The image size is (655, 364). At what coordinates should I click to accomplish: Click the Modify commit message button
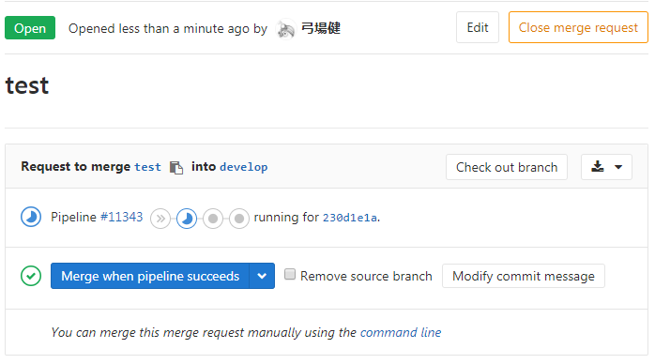pos(524,276)
